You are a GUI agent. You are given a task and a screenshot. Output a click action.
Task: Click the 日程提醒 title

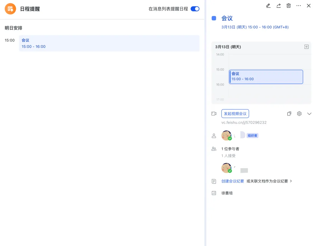pyautogui.click(x=30, y=9)
